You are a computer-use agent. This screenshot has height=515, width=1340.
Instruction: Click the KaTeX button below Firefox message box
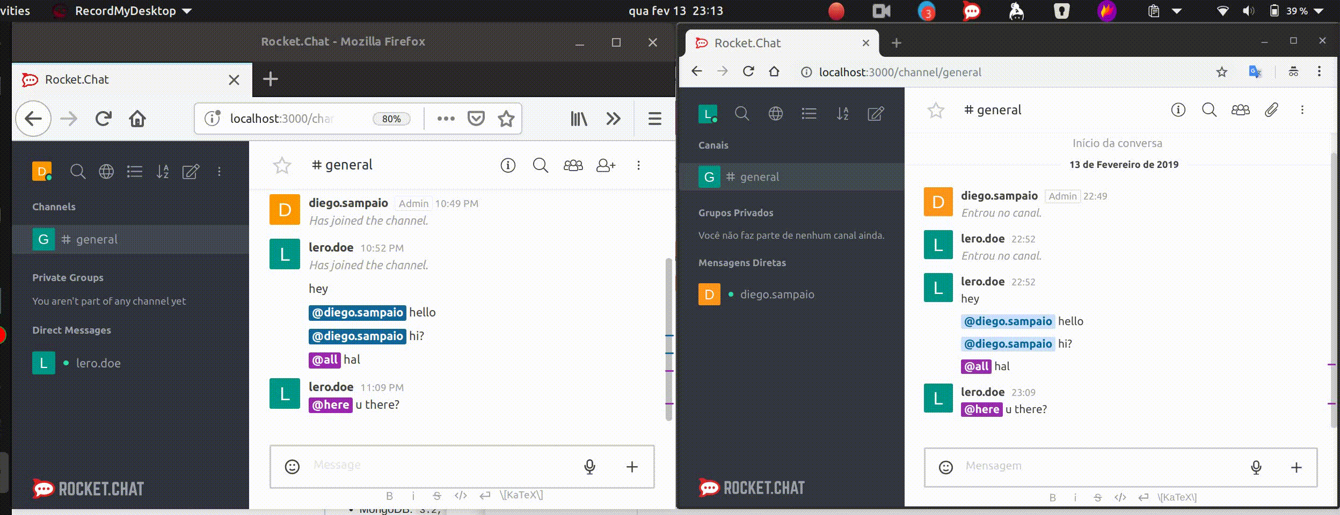pos(521,495)
